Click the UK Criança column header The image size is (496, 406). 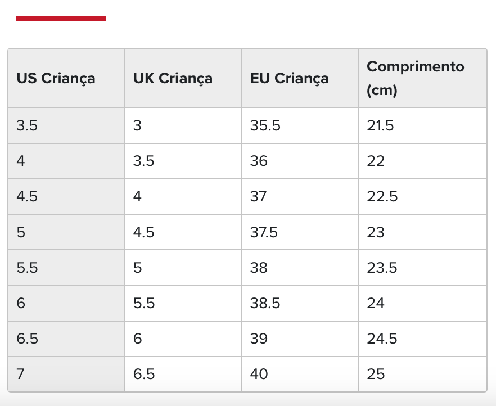pyautogui.click(x=173, y=78)
